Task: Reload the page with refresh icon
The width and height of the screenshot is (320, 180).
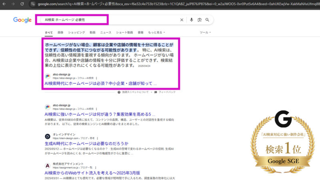Action: coord(22,4)
